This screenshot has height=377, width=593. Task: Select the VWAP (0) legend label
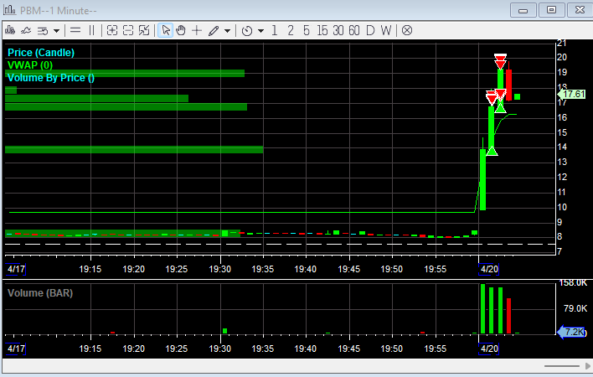pyautogui.click(x=30, y=65)
